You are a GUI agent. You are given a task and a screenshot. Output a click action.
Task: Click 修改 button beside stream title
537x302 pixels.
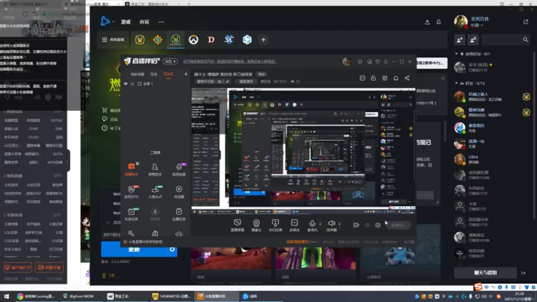(262, 74)
